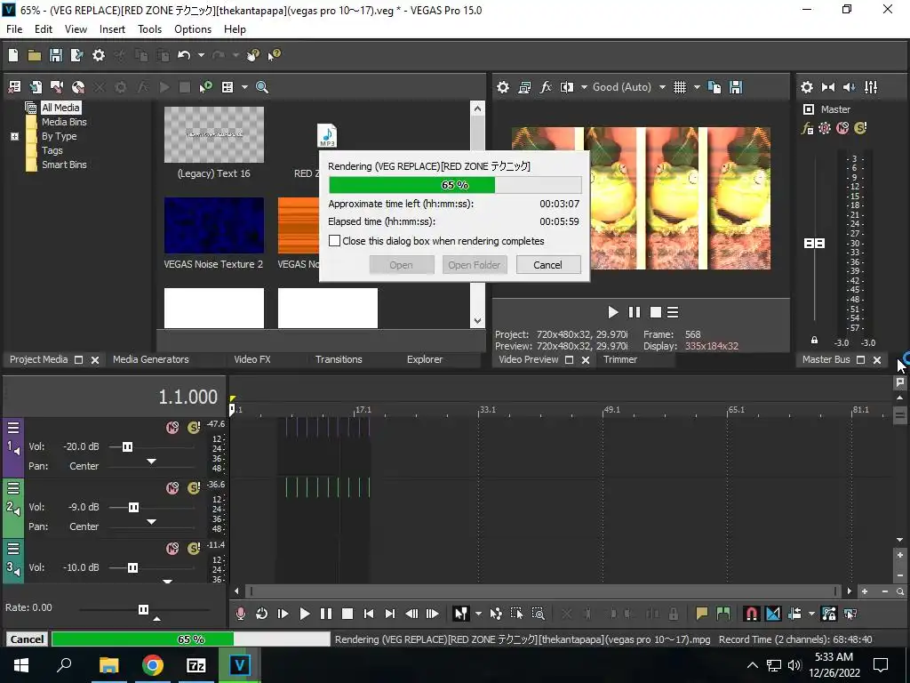
Task: Click the What's This help icon
Action: 274,55
